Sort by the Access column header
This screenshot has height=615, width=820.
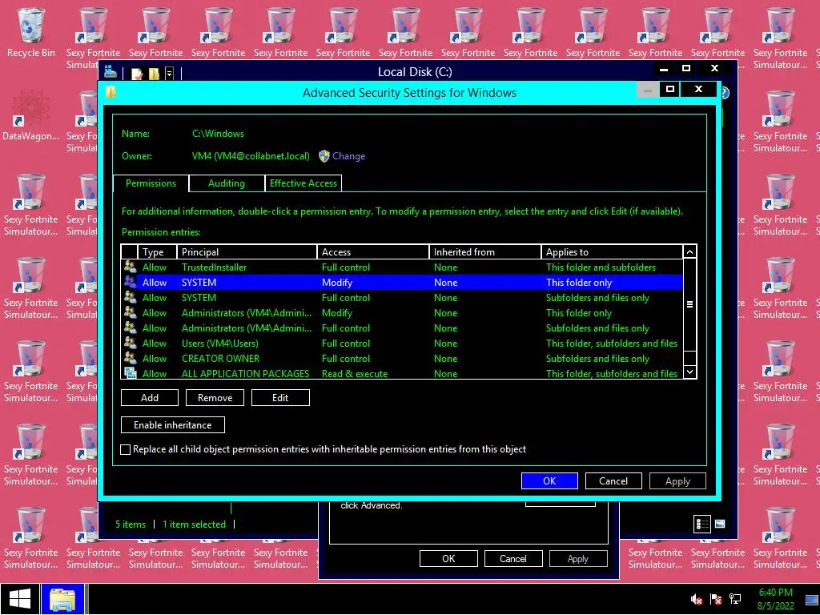[x=373, y=252]
